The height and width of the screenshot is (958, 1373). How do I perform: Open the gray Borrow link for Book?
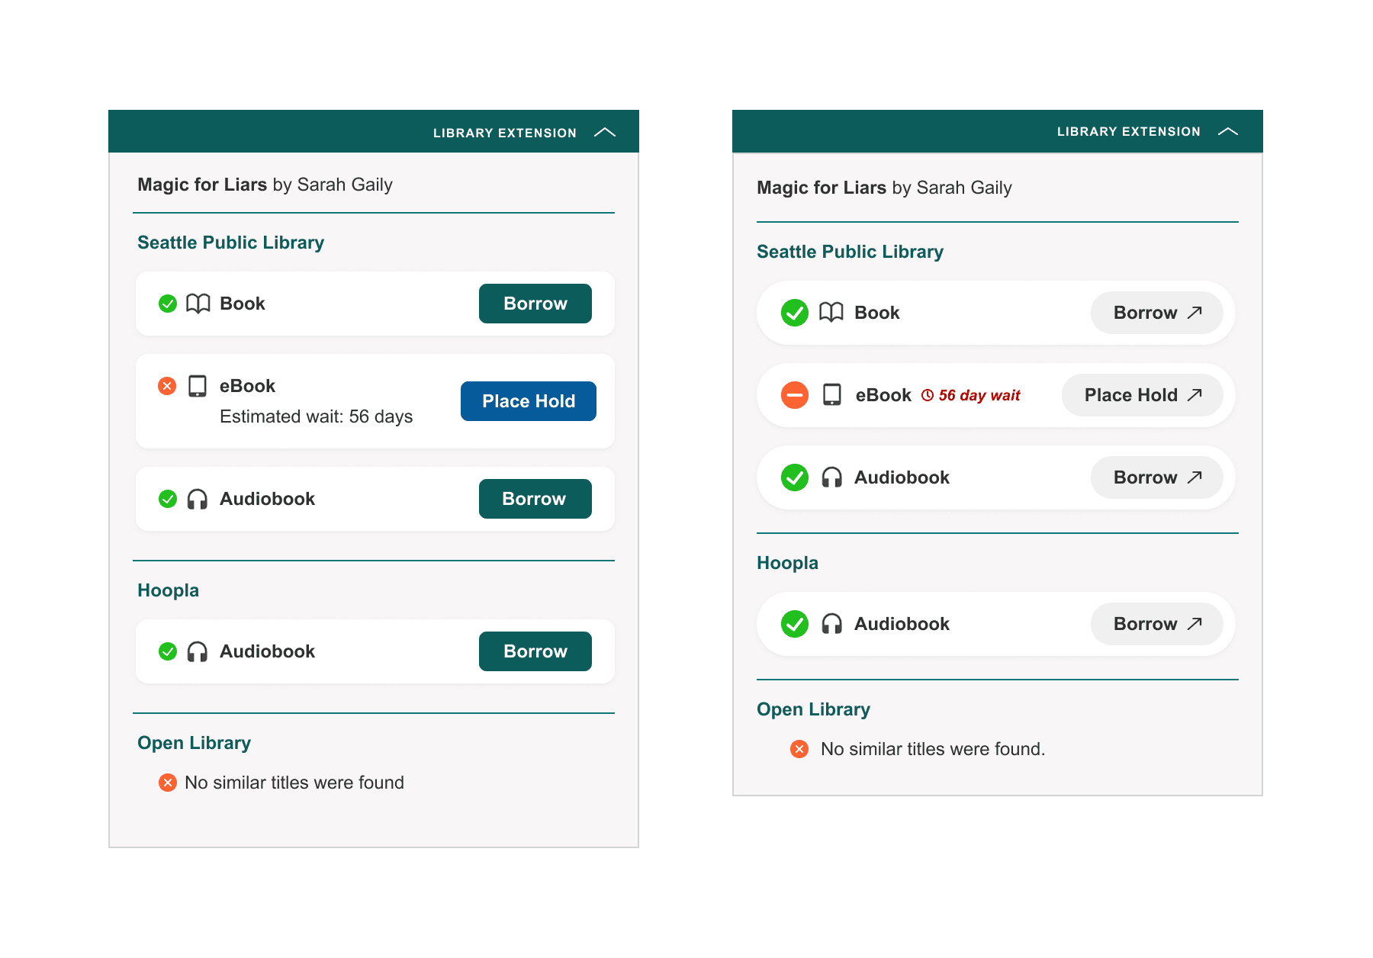coord(1156,313)
